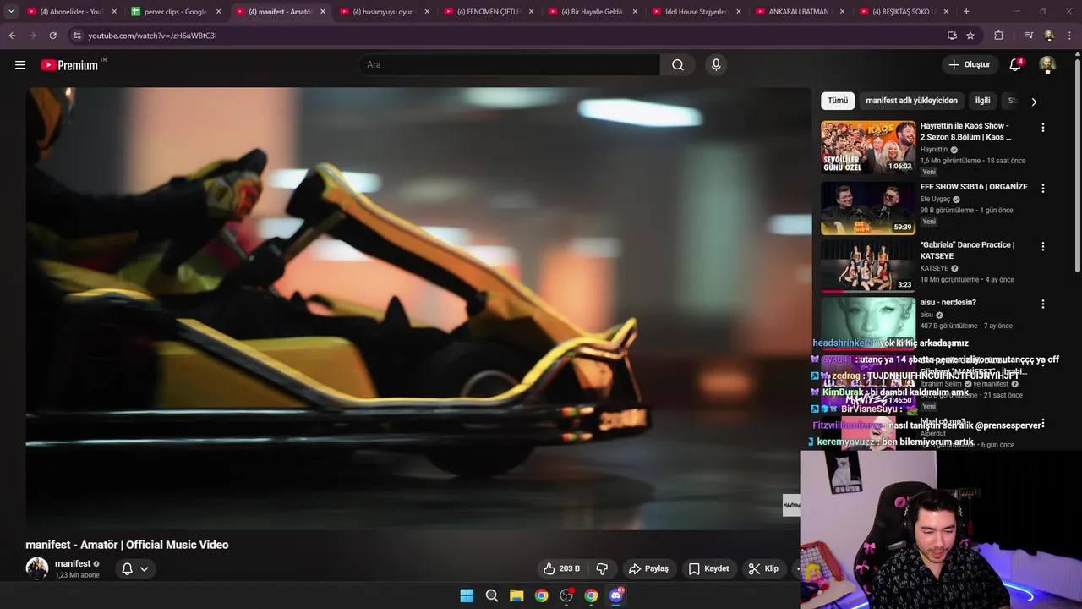The height and width of the screenshot is (609, 1082).
Task: Open more options for Gabriela Dance Practice
Action: click(x=1042, y=246)
